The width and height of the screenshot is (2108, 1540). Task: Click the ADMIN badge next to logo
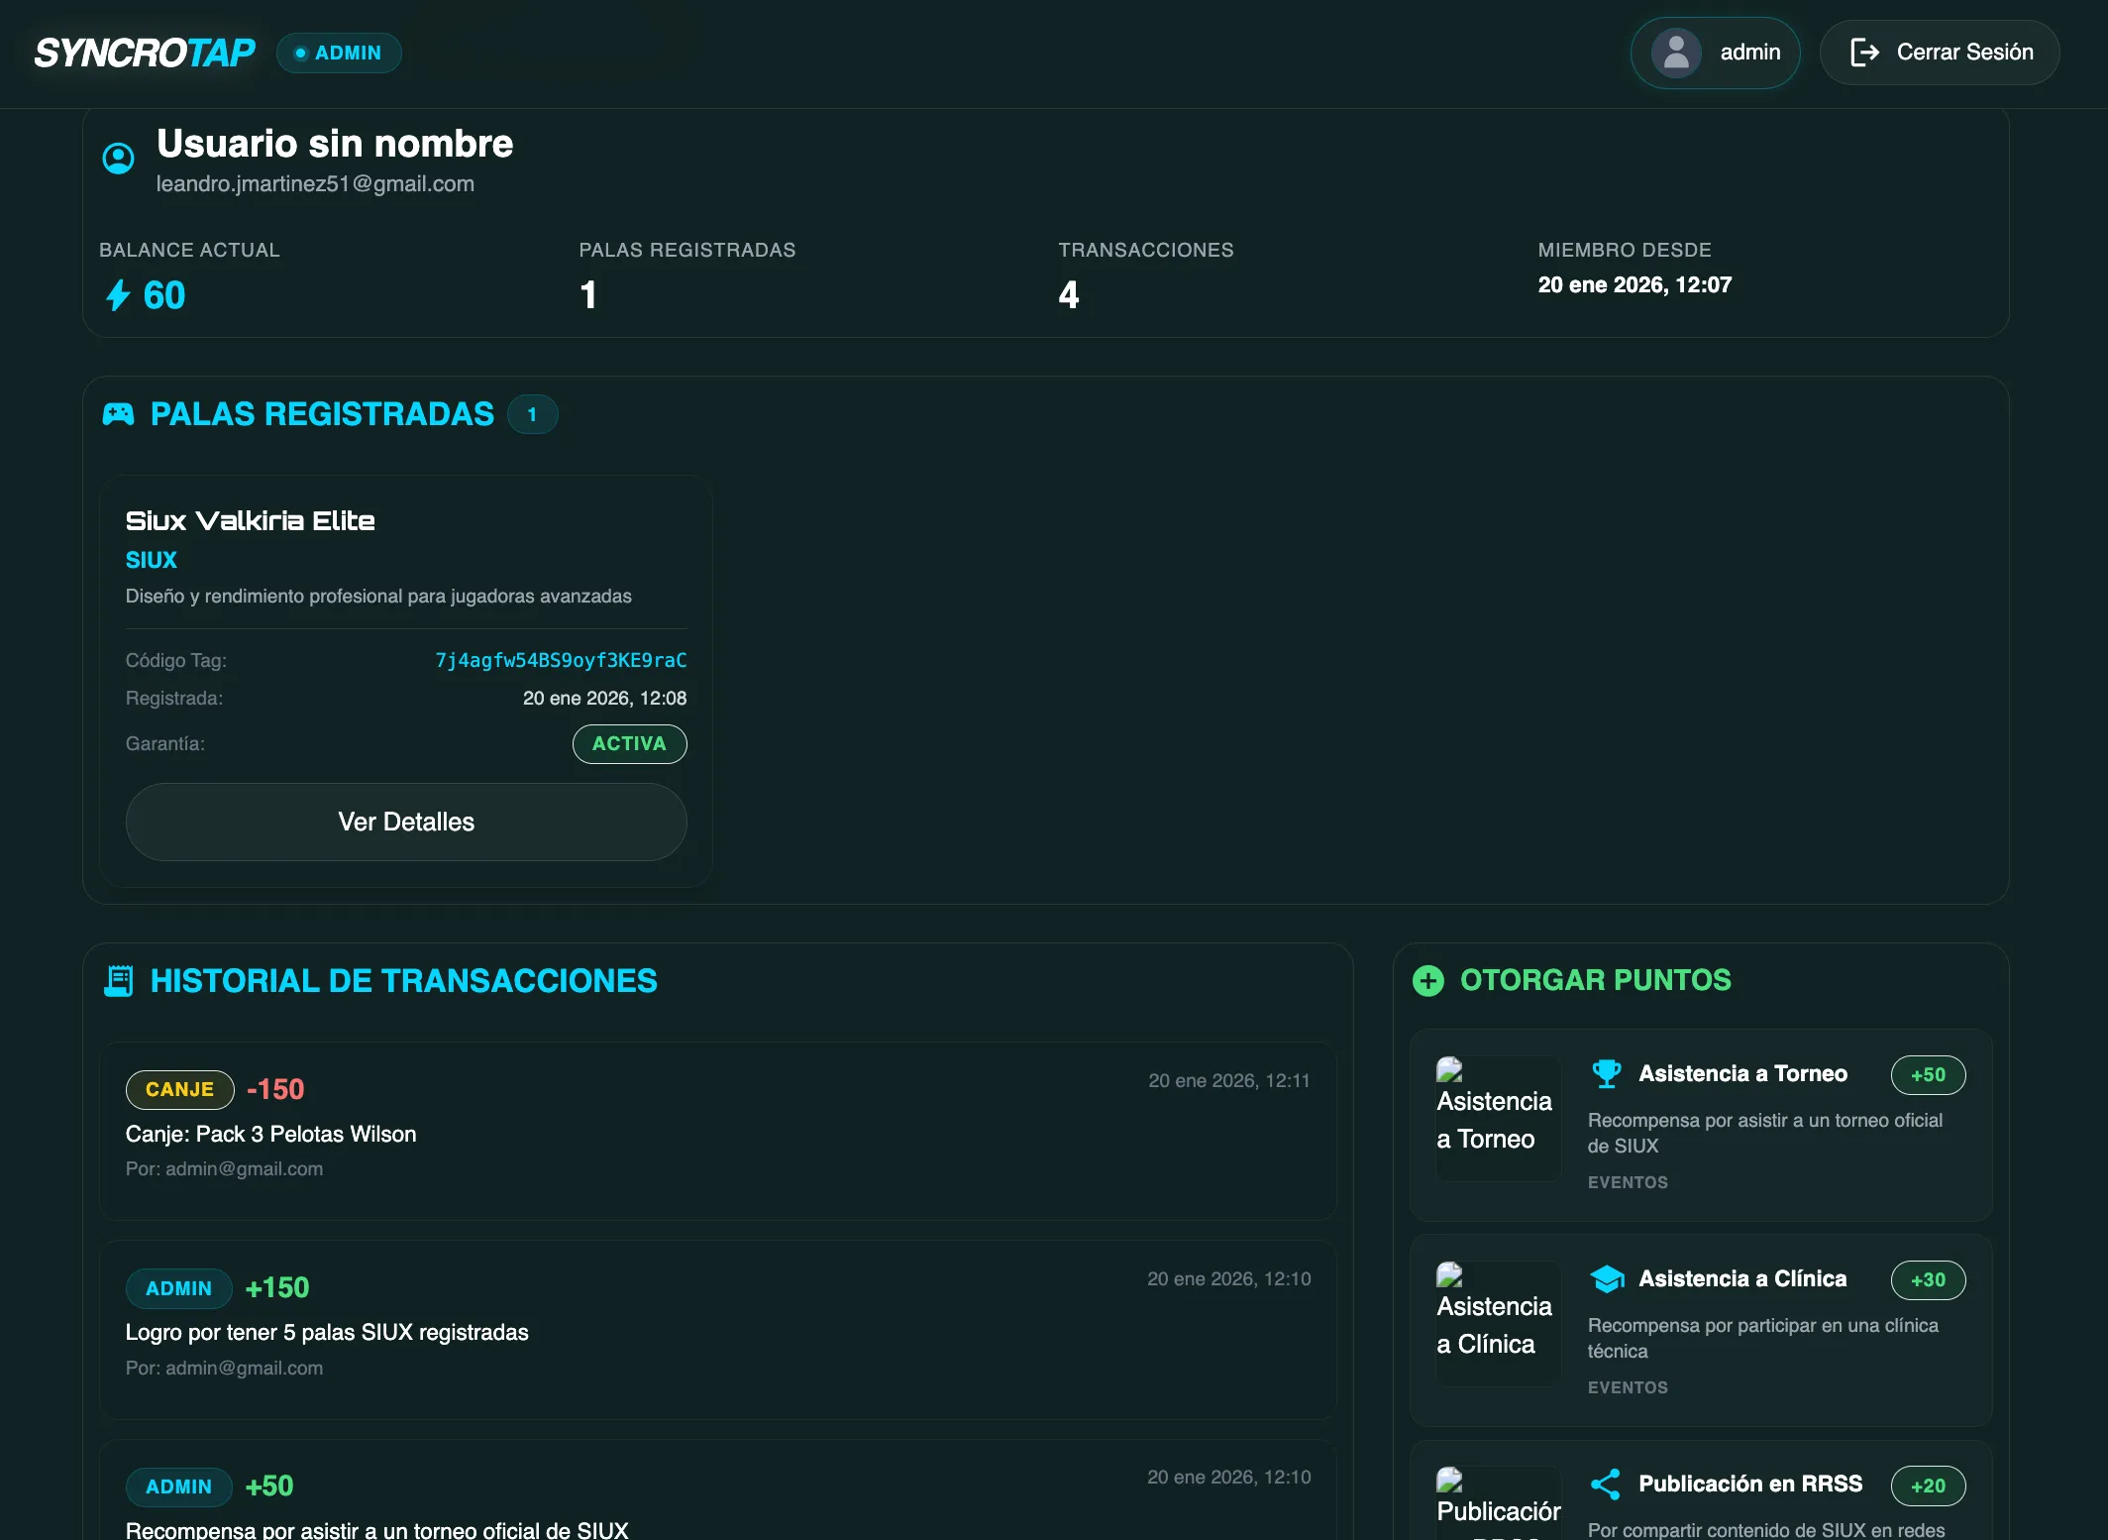pos(339,53)
